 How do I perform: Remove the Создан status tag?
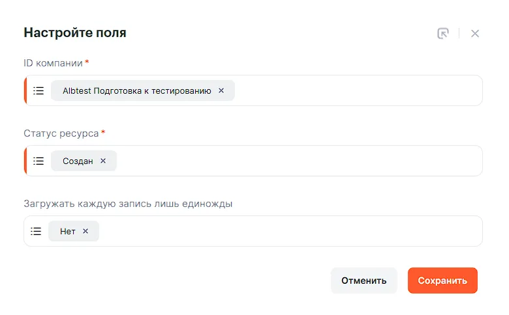103,161
